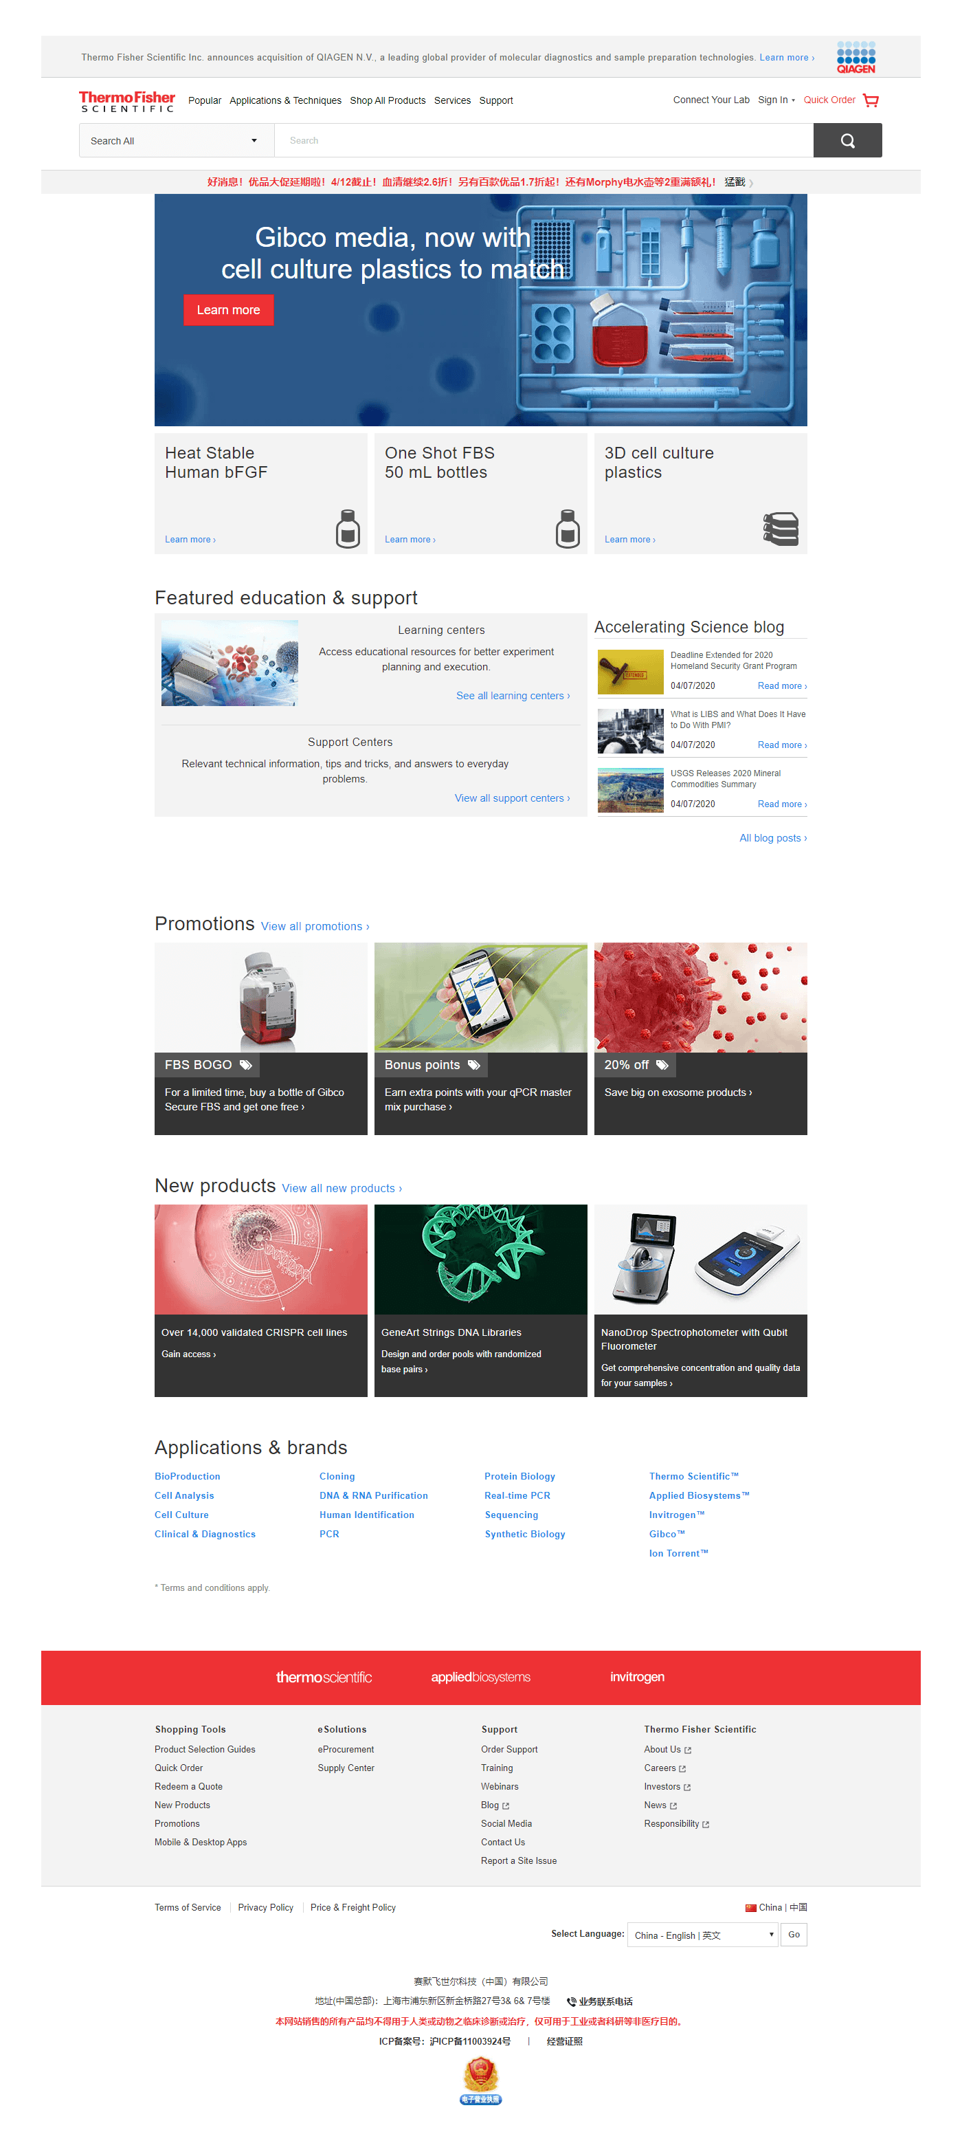Click the e-business license badge at page bottom
The height and width of the screenshot is (2154, 962).
(480, 2080)
